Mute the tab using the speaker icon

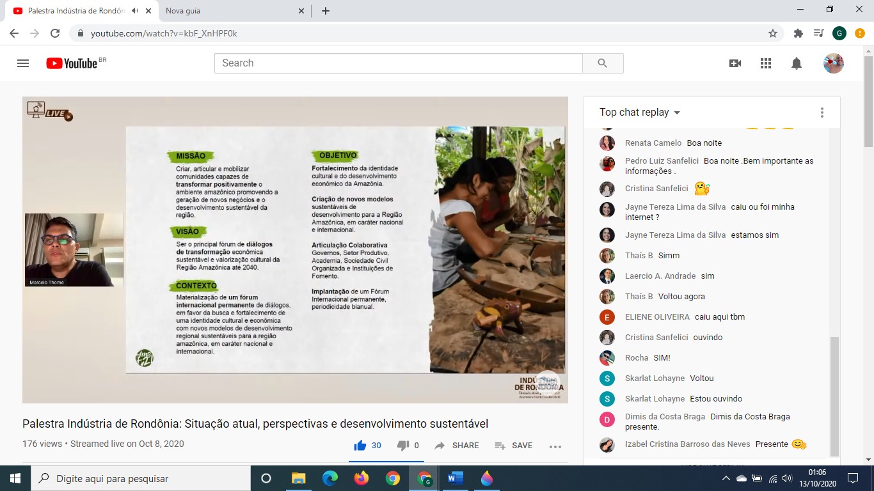135,11
